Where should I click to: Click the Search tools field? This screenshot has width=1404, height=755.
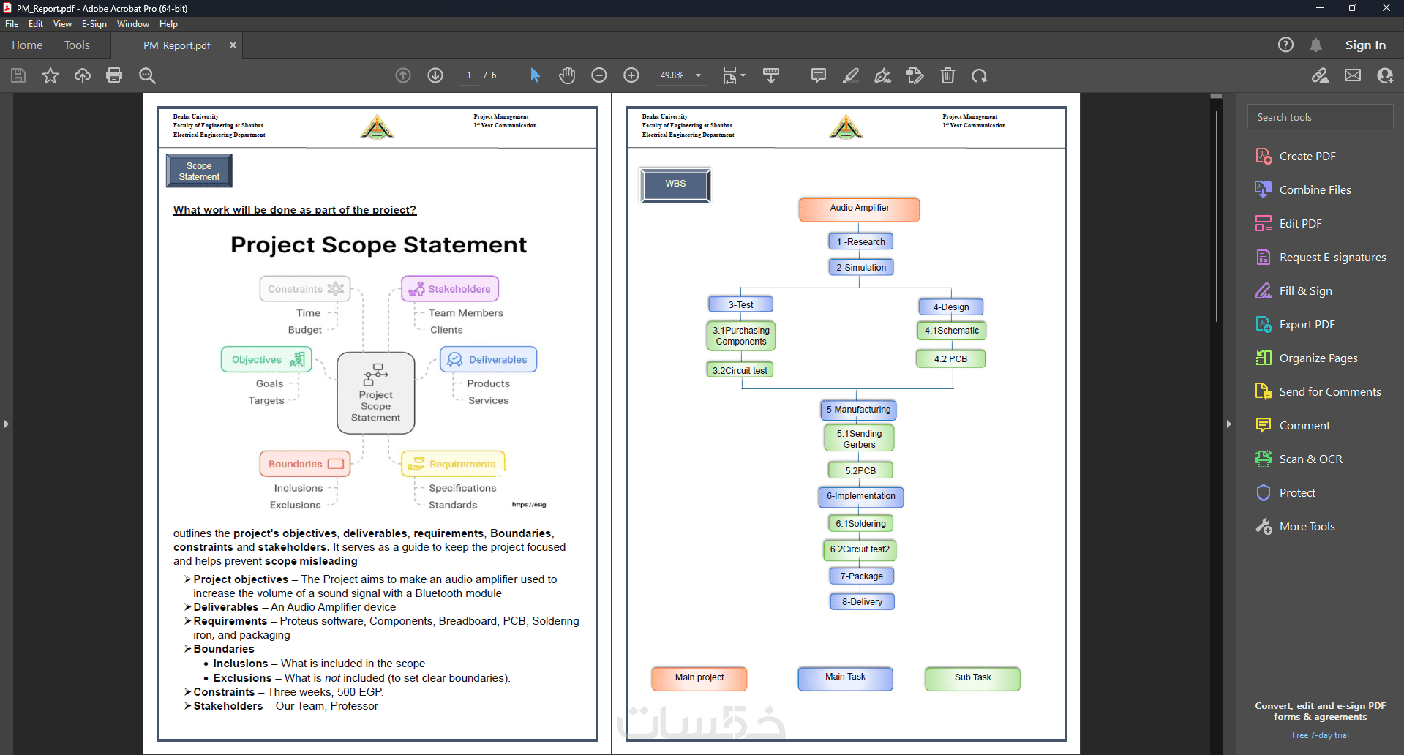click(x=1320, y=117)
